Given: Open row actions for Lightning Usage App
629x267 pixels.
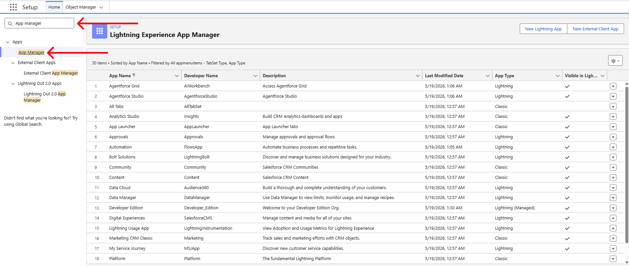Looking at the screenshot, I should tap(613, 228).
